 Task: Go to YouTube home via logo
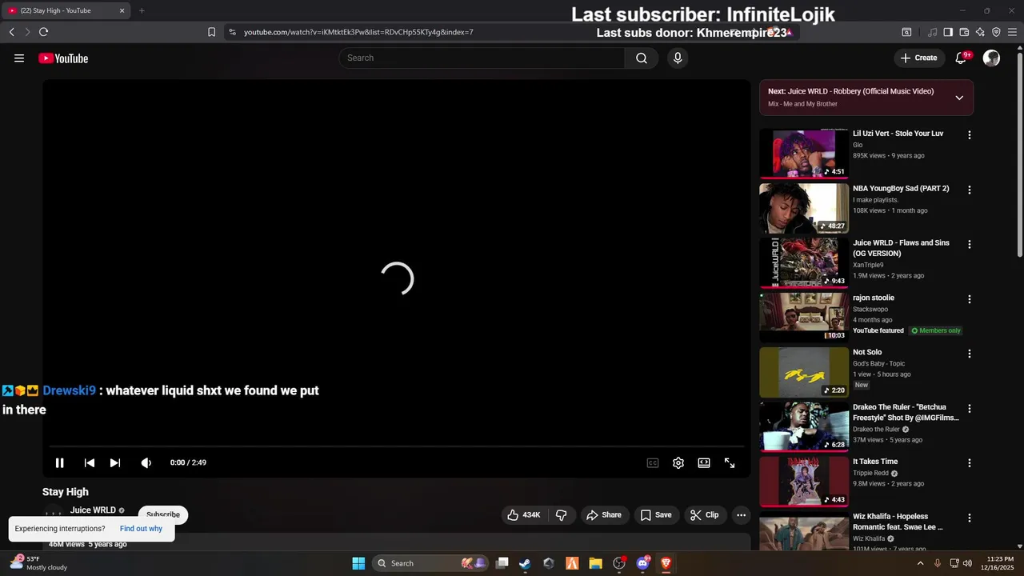pos(63,58)
